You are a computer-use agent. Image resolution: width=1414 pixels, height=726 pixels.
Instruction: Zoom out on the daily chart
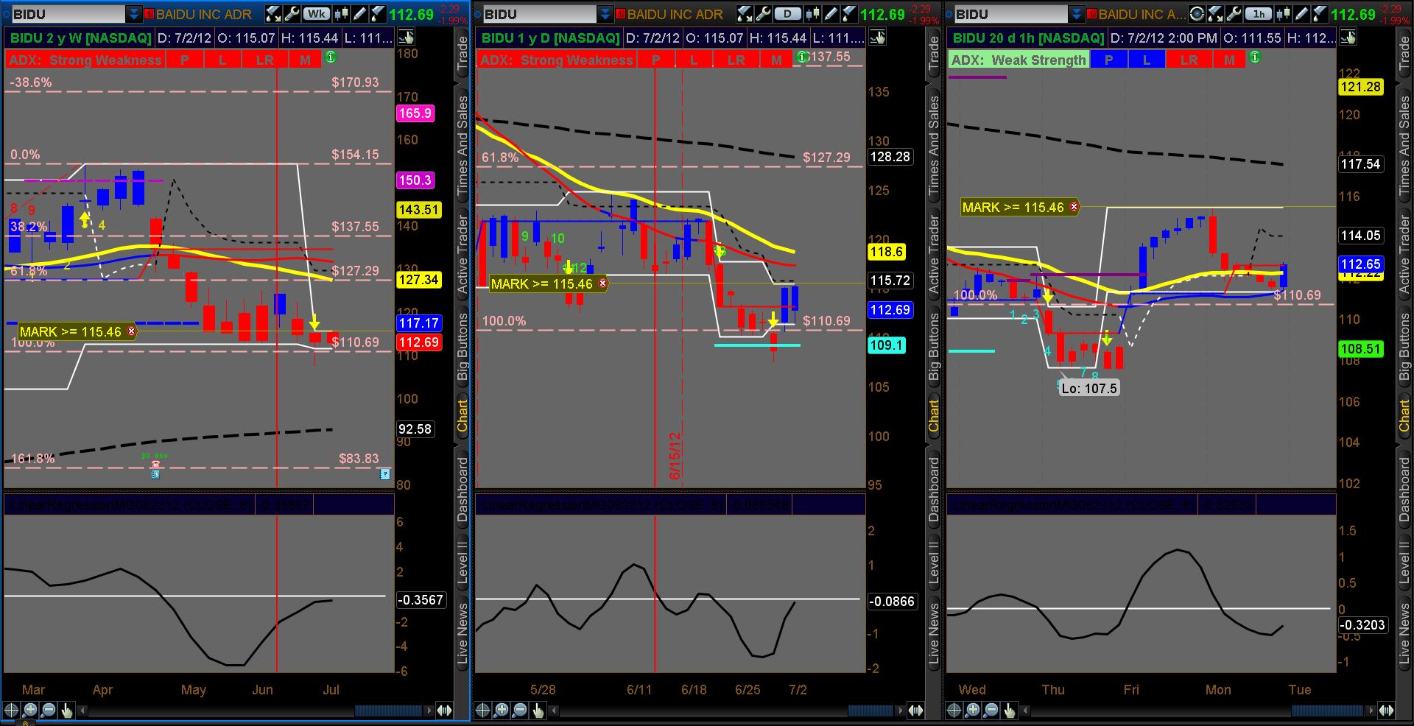pyautogui.click(x=519, y=710)
